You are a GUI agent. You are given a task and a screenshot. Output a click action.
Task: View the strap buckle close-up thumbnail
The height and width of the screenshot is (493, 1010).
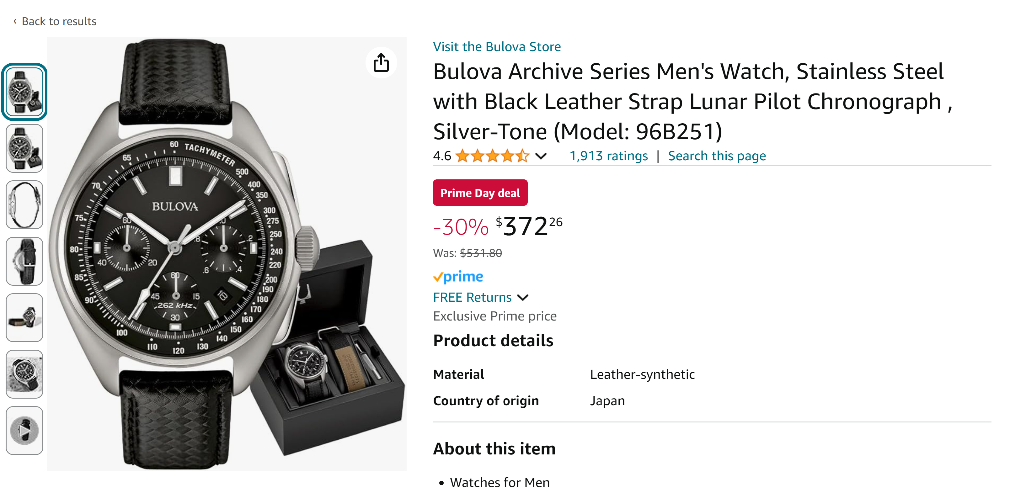pyautogui.click(x=24, y=261)
